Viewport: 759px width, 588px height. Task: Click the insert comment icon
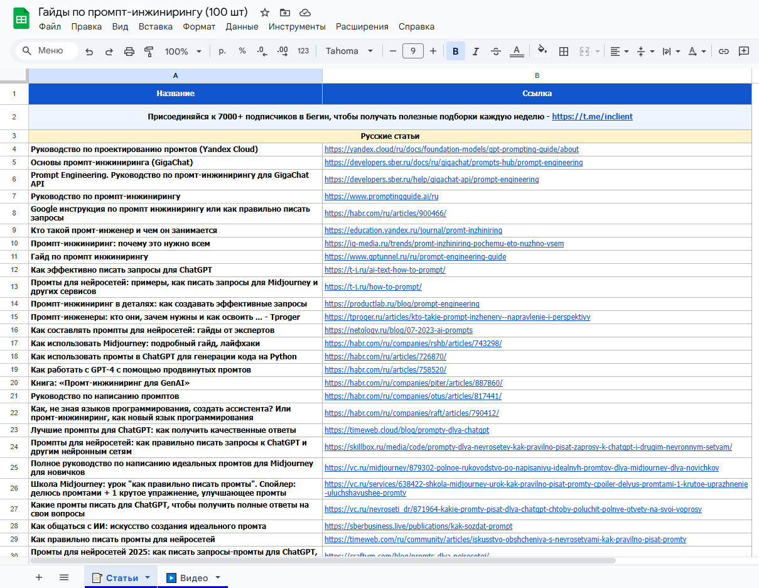point(744,52)
